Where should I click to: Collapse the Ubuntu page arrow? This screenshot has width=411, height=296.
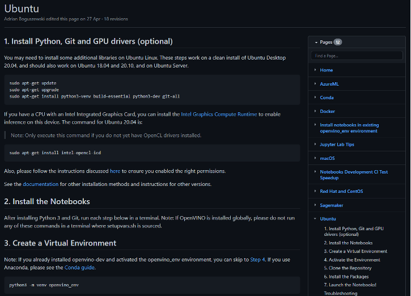[x=315, y=219]
